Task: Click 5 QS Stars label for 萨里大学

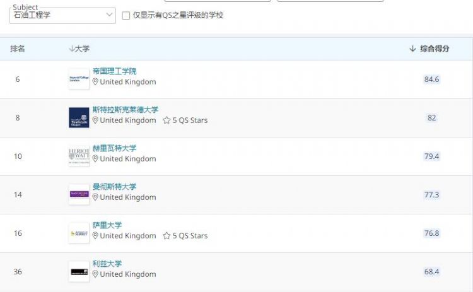Action: [190, 236]
